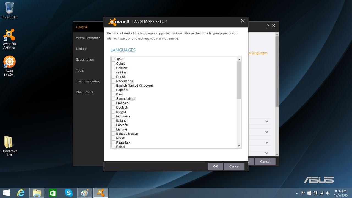The height and width of the screenshot is (198, 352).
Task: Check the Català language checkbox
Action: 113,64
